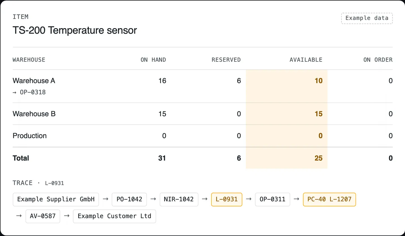Click the ON HAND column header
The height and width of the screenshot is (236, 405).
point(153,60)
